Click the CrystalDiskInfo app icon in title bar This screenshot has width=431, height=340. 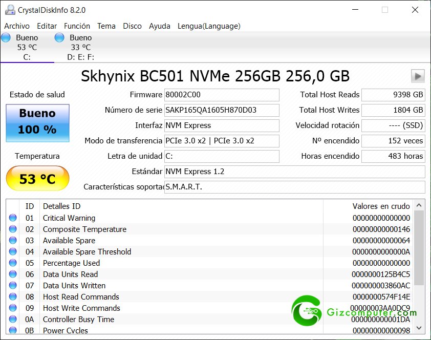tap(10, 10)
